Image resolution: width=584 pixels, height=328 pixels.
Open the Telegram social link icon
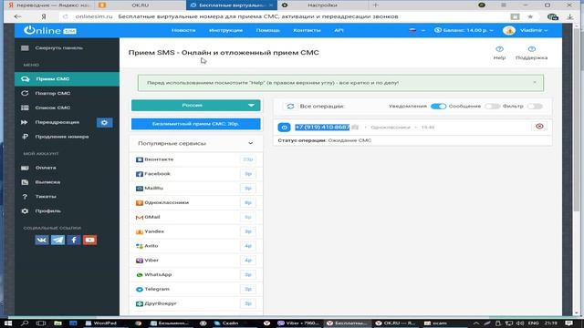pos(57,240)
